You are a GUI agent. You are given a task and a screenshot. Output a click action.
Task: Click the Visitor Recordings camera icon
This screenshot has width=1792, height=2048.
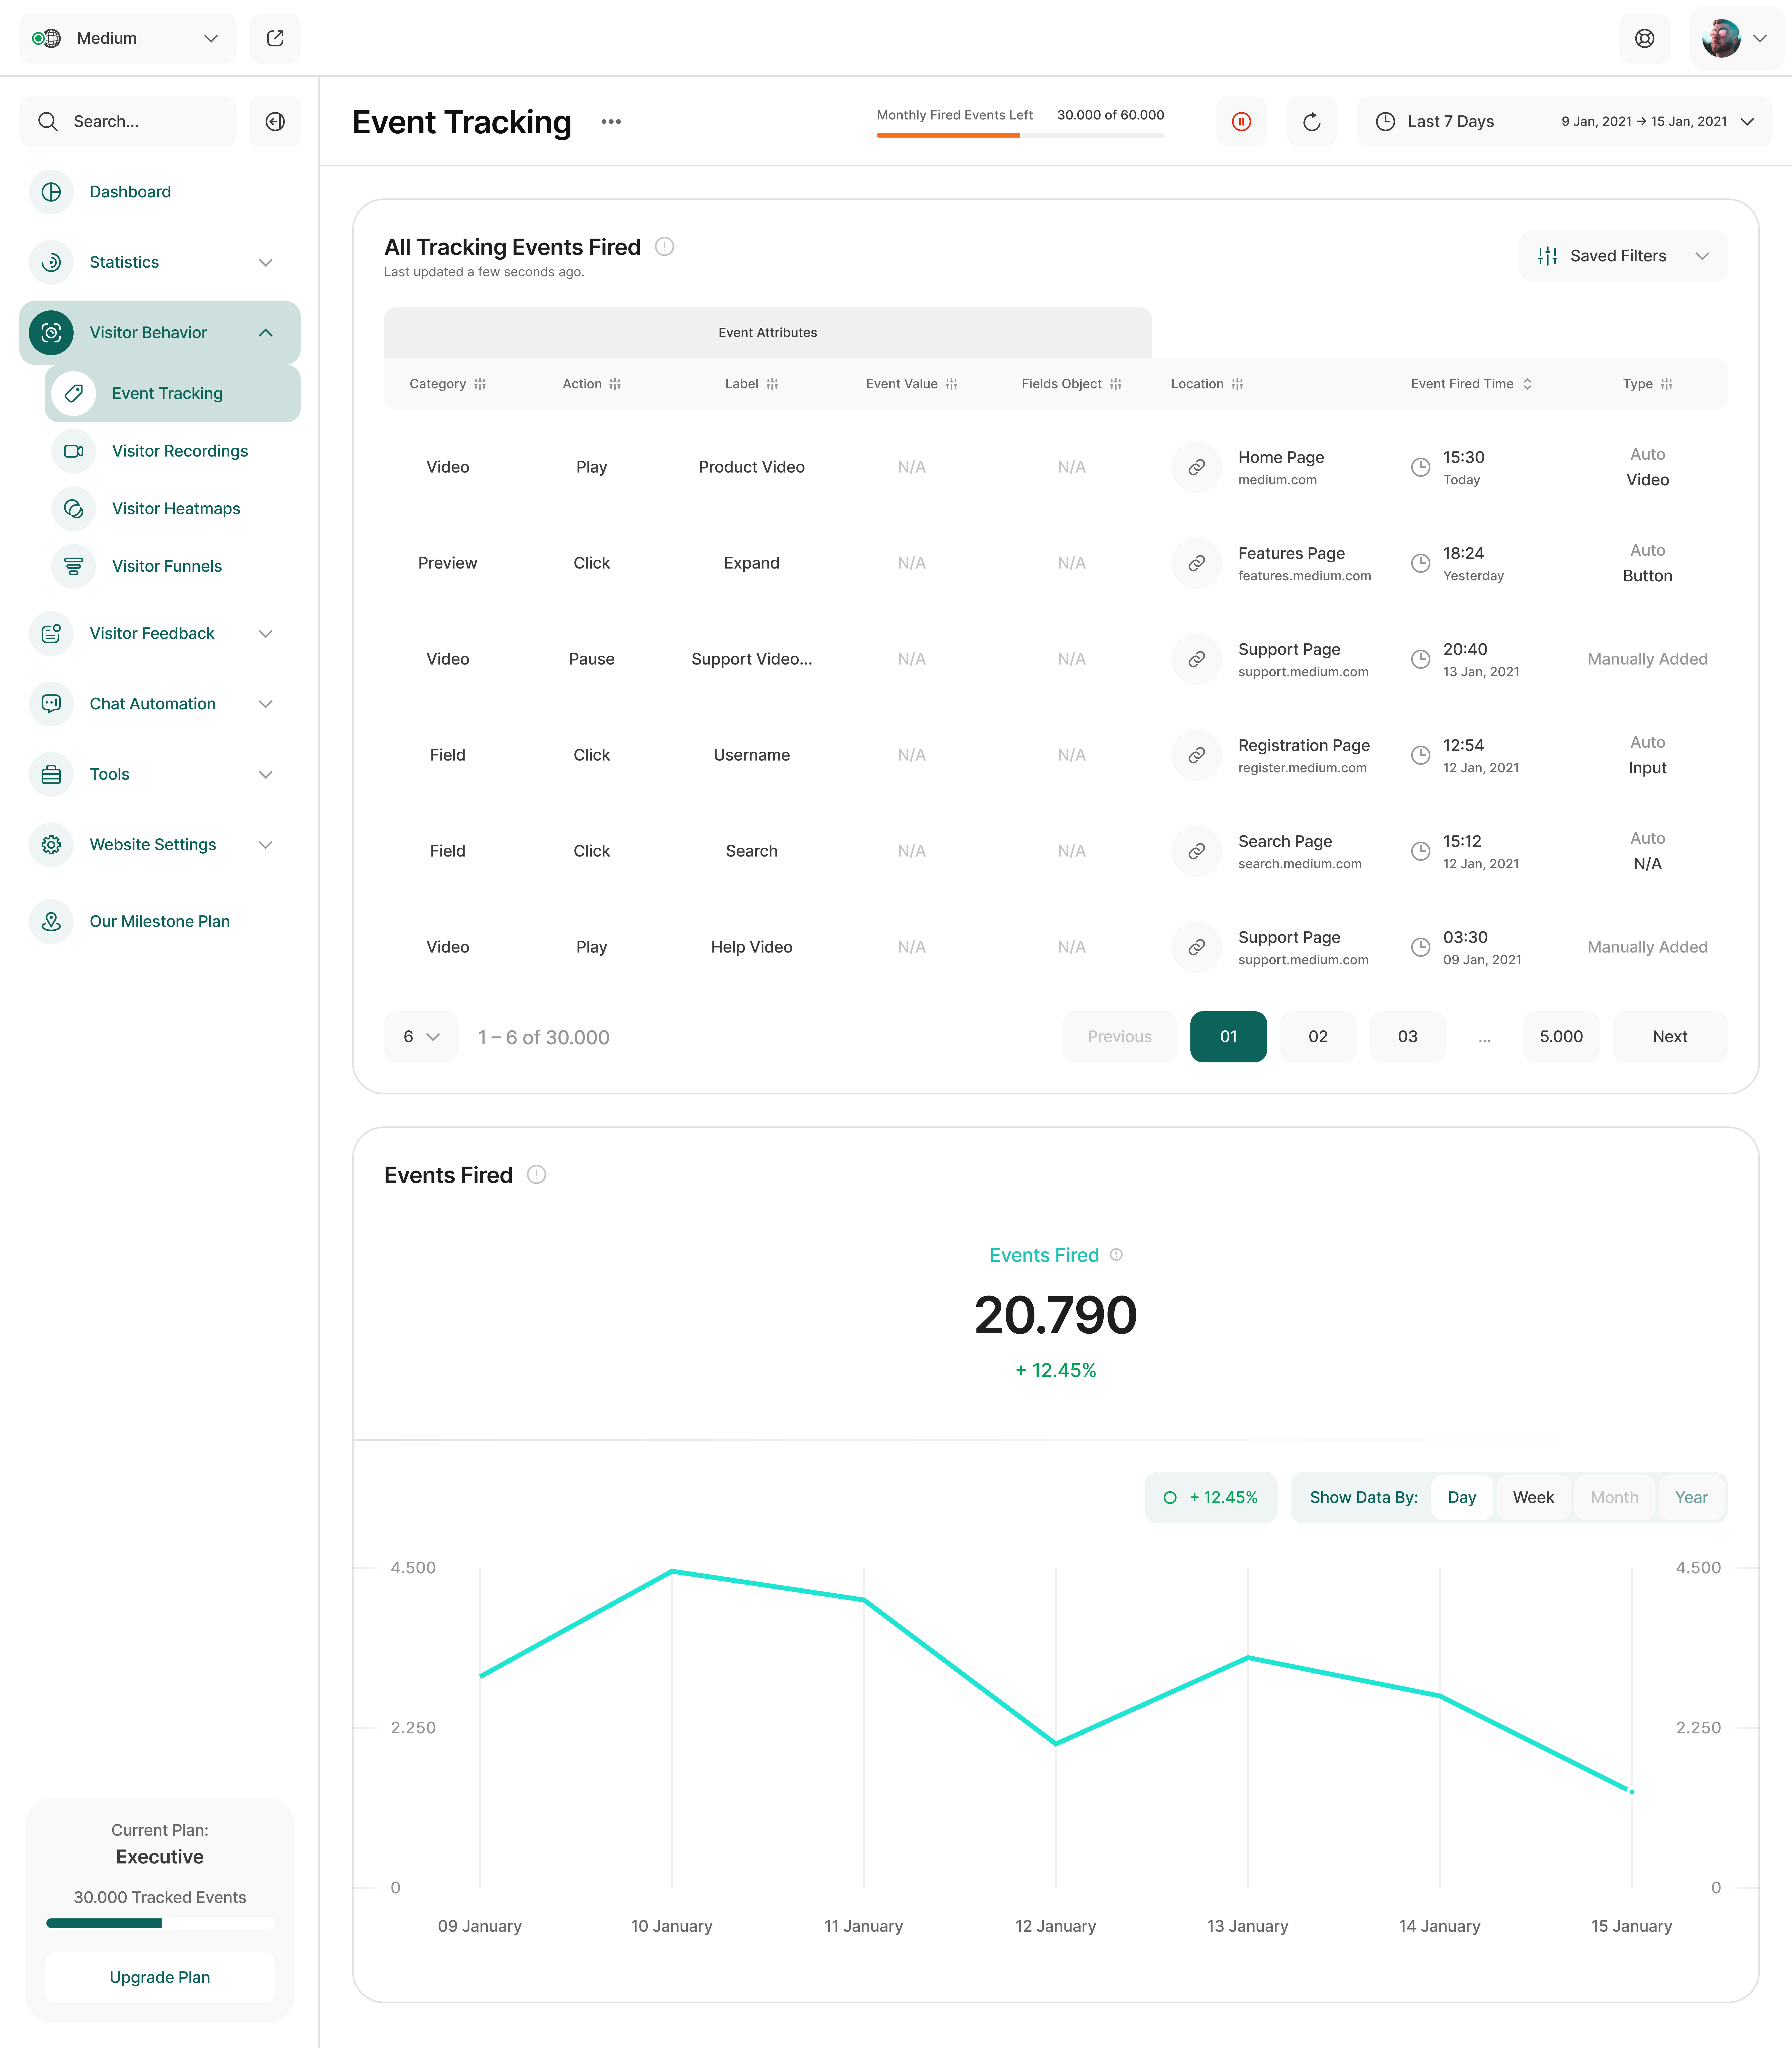tap(74, 451)
